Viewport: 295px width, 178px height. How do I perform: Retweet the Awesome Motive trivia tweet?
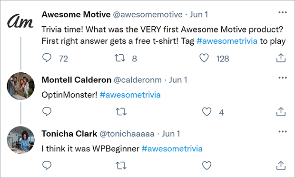tap(120, 58)
